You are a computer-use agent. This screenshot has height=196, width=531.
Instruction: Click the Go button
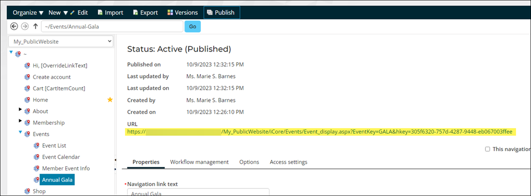pyautogui.click(x=192, y=27)
